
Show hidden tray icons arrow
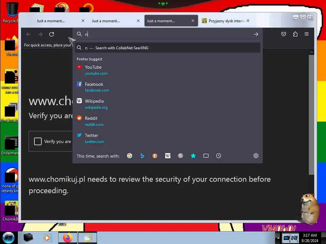[x=278, y=238]
